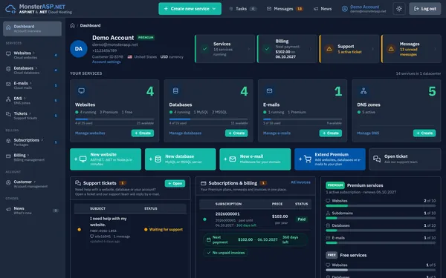446x278 pixels.
Task: Click the Websites card monitor icon
Action: 82,90
